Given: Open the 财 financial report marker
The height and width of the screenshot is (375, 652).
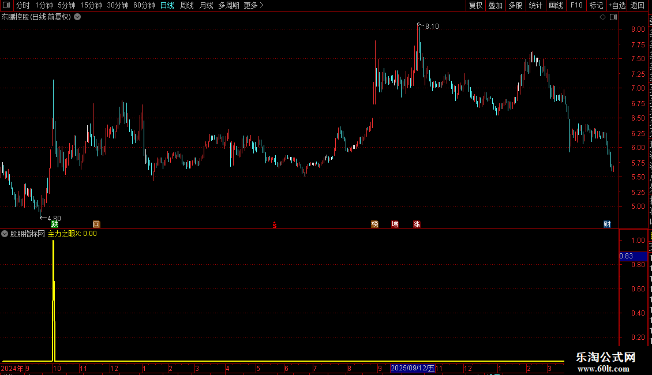Looking at the screenshot, I should click(607, 224).
